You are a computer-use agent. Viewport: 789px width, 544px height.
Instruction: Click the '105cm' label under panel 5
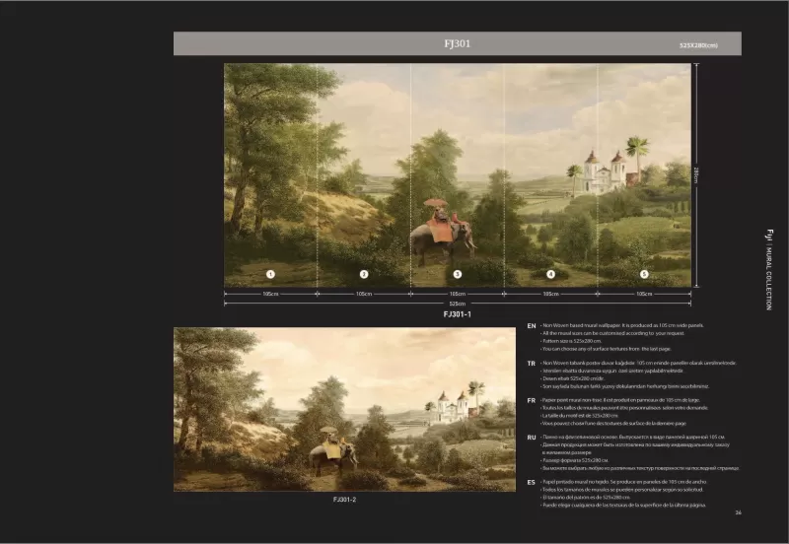pyautogui.click(x=644, y=294)
